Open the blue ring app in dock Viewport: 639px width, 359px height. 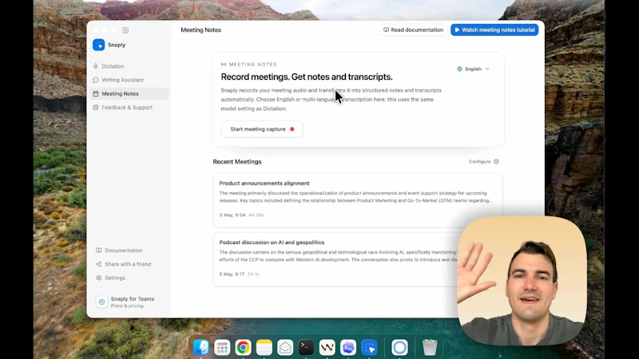click(x=399, y=348)
